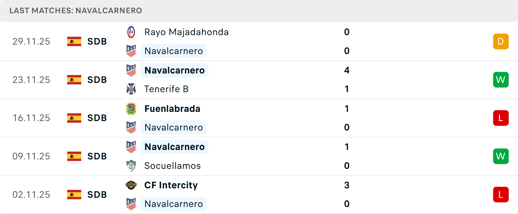The height and width of the screenshot is (214, 518).
Task: Click the Rayo Majadahonda club crest
Action: click(131, 32)
